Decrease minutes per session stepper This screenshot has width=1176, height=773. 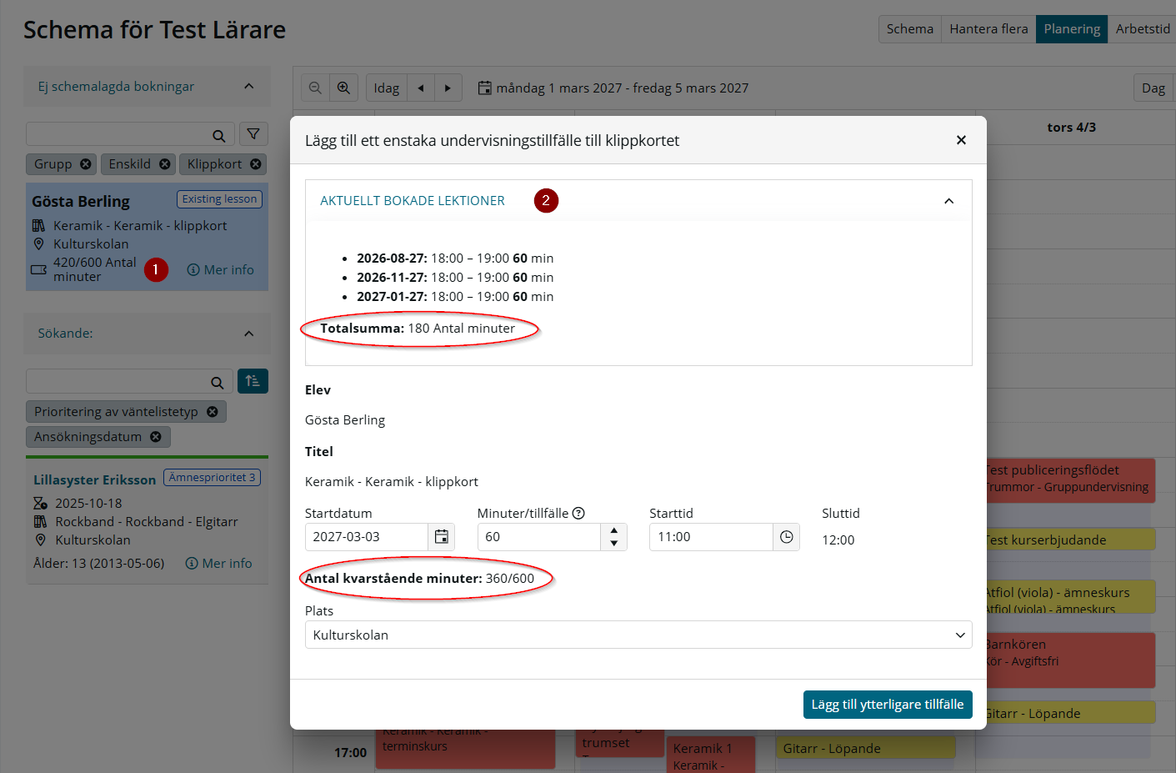(613, 544)
